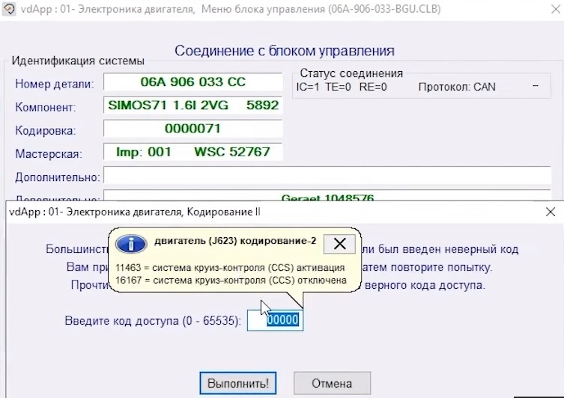Close the J623 coding tooltip balloon
Screen dimensions: 564x398
(339, 244)
